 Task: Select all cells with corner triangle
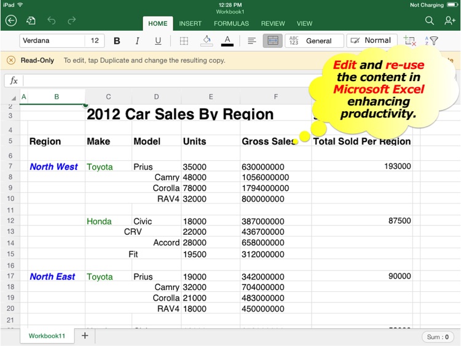(14, 98)
